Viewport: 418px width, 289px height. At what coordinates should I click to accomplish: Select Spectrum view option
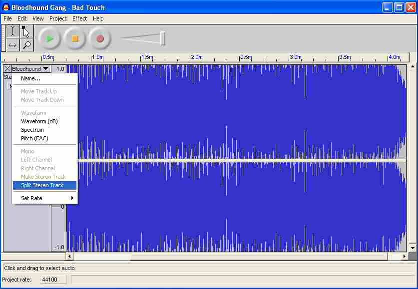point(45,130)
